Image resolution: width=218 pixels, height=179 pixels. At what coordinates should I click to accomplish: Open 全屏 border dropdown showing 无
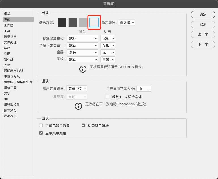108,52
